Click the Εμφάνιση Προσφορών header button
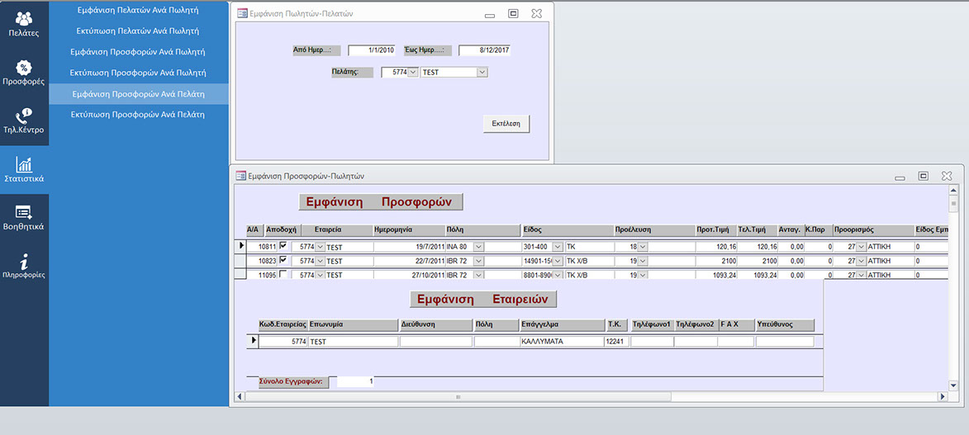The image size is (969, 435). 380,202
